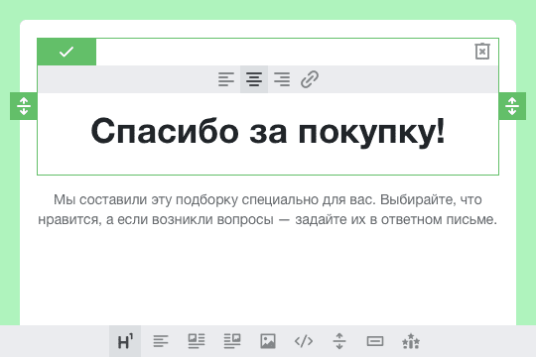
Task: Add an H1 heading block
Action: click(125, 341)
